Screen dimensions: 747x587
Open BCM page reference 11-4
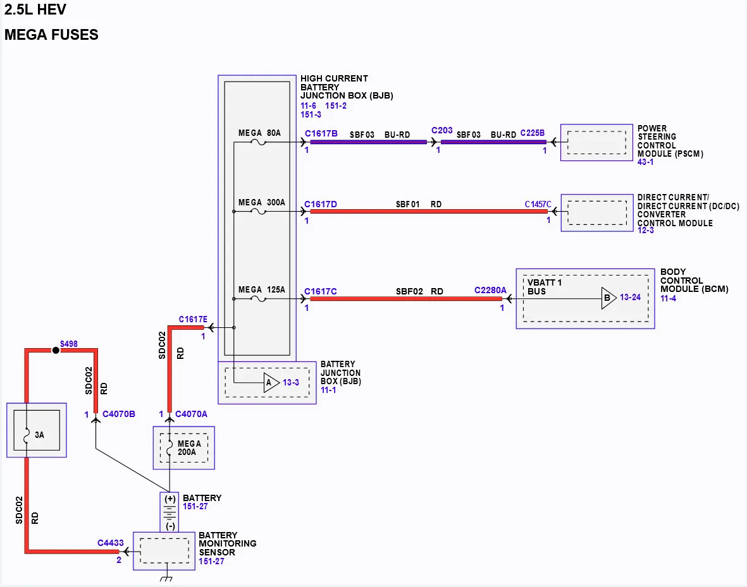(668, 298)
